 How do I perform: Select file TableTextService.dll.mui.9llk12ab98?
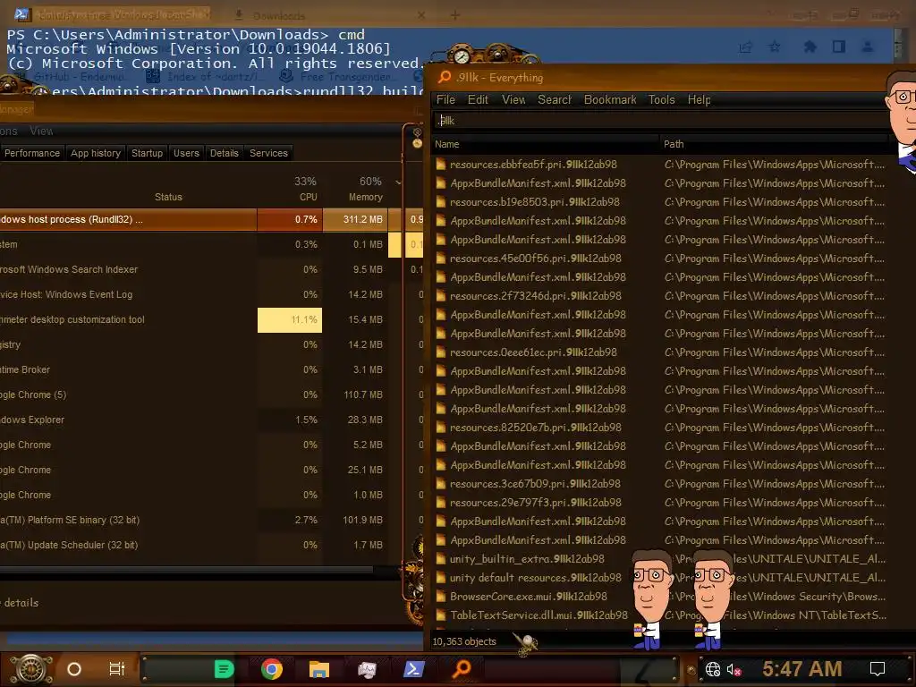click(539, 615)
